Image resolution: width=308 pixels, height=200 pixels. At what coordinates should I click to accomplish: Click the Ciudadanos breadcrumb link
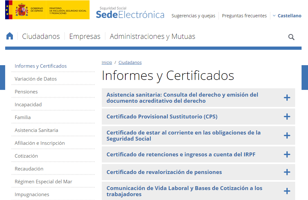(130, 62)
